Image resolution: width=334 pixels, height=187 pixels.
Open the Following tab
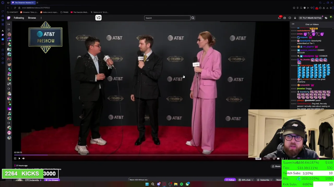(x=19, y=18)
